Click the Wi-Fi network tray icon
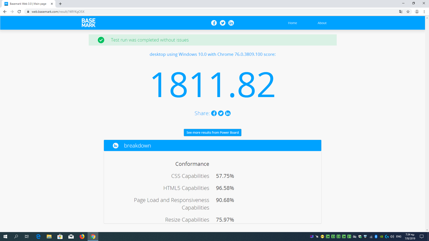This screenshot has height=241, width=429. (371, 237)
